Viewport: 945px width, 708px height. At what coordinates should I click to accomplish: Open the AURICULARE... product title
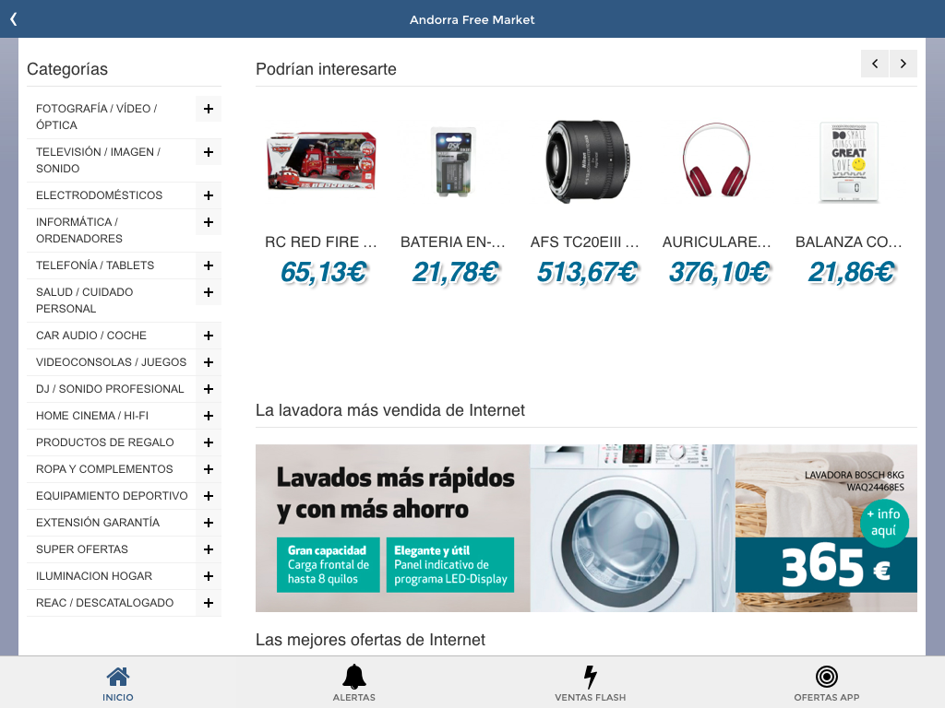click(x=717, y=242)
